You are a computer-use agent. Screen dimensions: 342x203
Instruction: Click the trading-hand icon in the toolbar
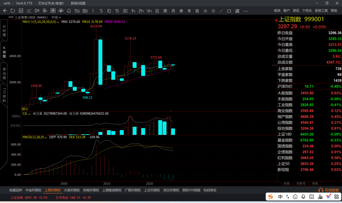coord(45,11)
